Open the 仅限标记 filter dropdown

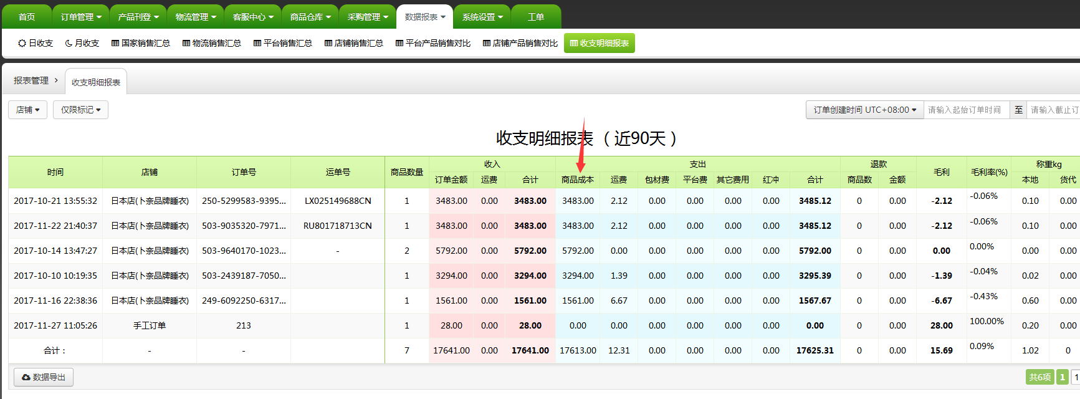[80, 110]
